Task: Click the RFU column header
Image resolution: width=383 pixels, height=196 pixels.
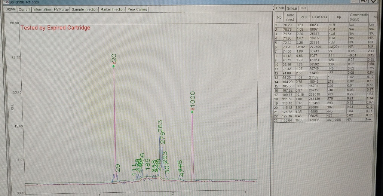Action: (x=303, y=17)
